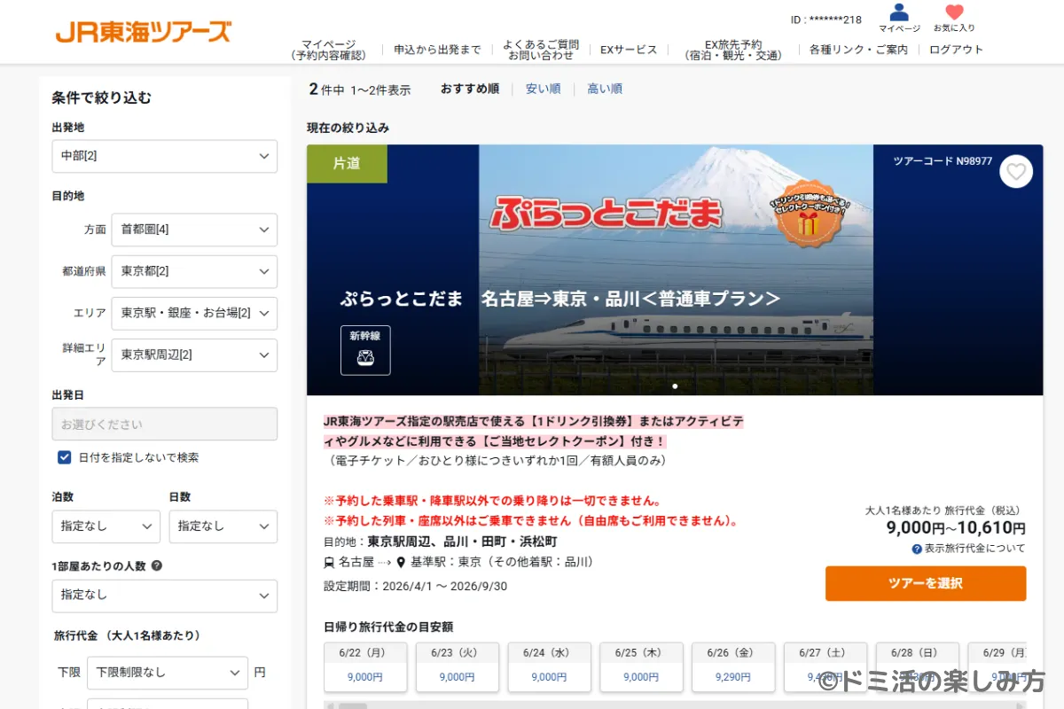Click the ぷらっとこだま banner image

coord(676,269)
